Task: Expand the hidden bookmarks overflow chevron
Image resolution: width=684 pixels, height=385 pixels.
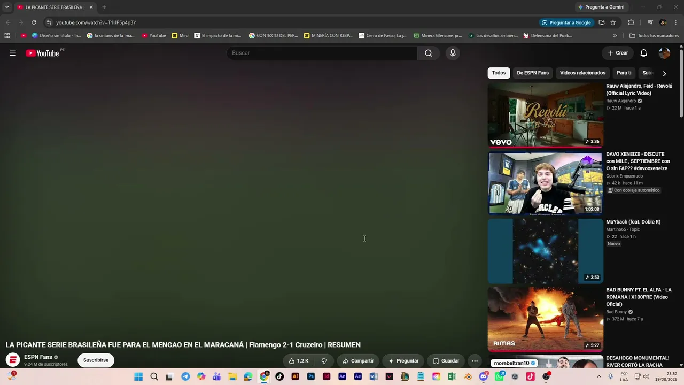Action: (615, 36)
